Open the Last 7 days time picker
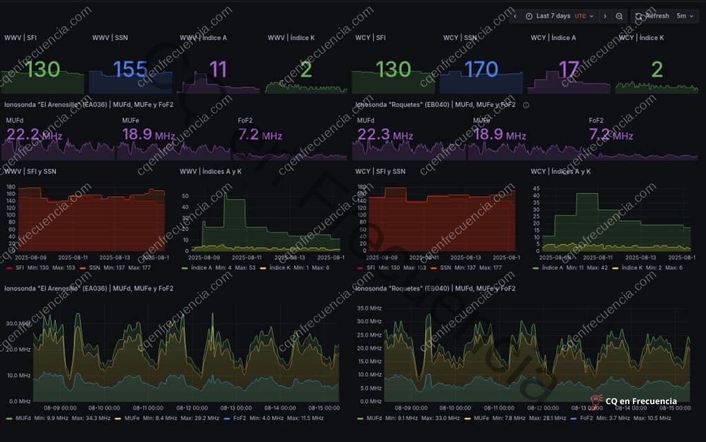This screenshot has width=706, height=442. [x=558, y=16]
